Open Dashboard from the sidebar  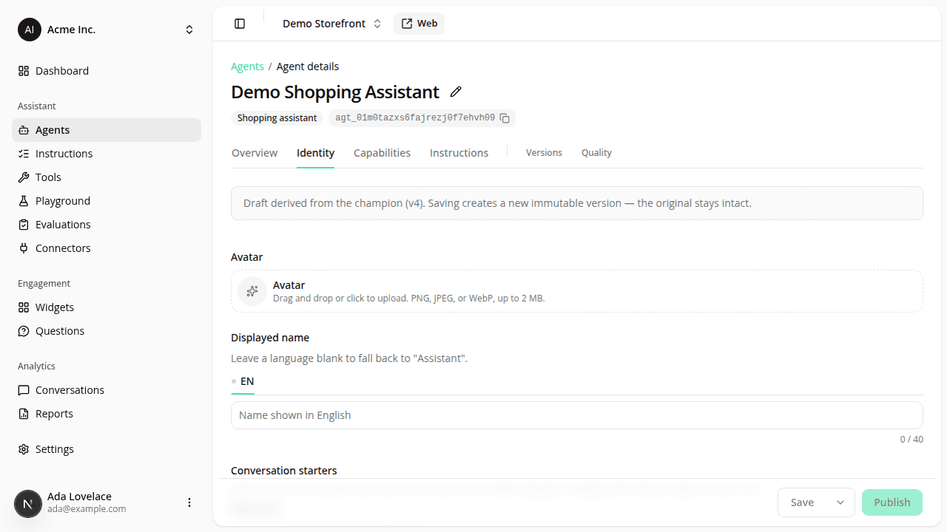pyautogui.click(x=107, y=71)
